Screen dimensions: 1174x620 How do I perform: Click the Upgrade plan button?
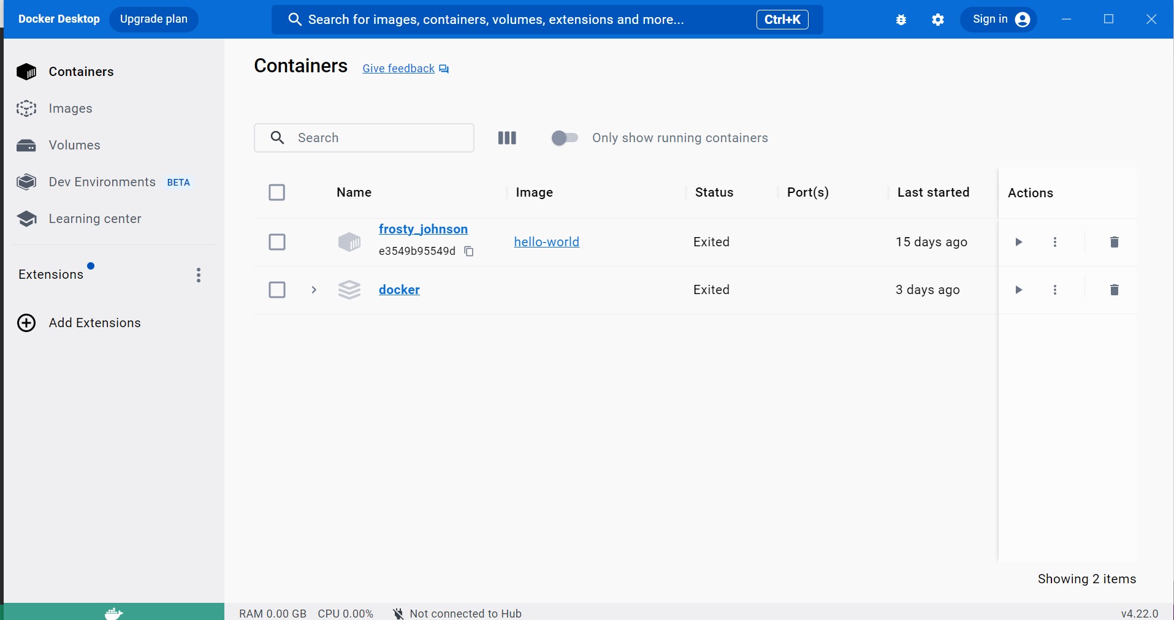154,19
